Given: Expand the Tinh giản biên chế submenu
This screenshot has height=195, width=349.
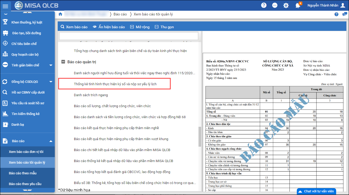Looking at the screenshot, I should click(51, 65).
